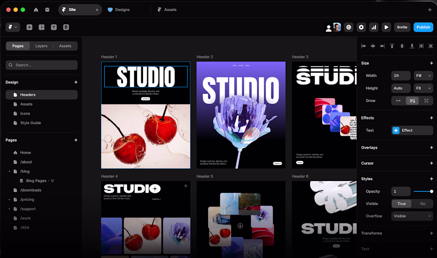Edit the Opacity value field
The width and height of the screenshot is (437, 258).
(401, 191)
